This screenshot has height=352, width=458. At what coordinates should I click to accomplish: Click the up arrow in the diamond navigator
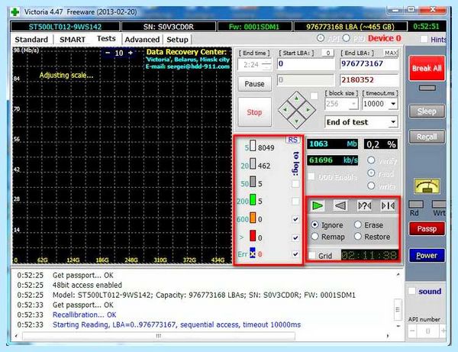coord(296,99)
